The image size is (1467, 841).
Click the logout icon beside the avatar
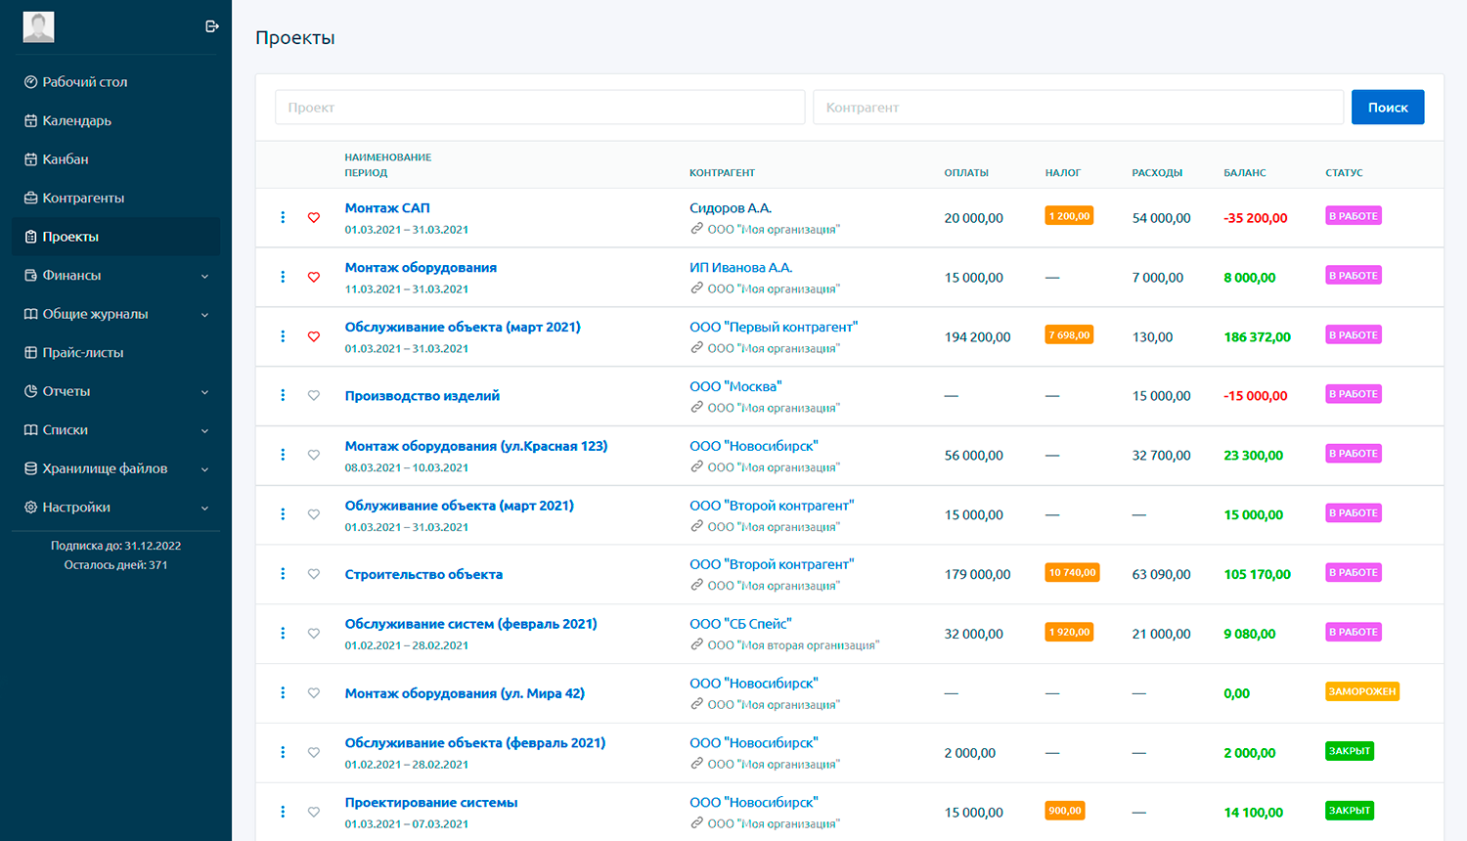coord(211,26)
